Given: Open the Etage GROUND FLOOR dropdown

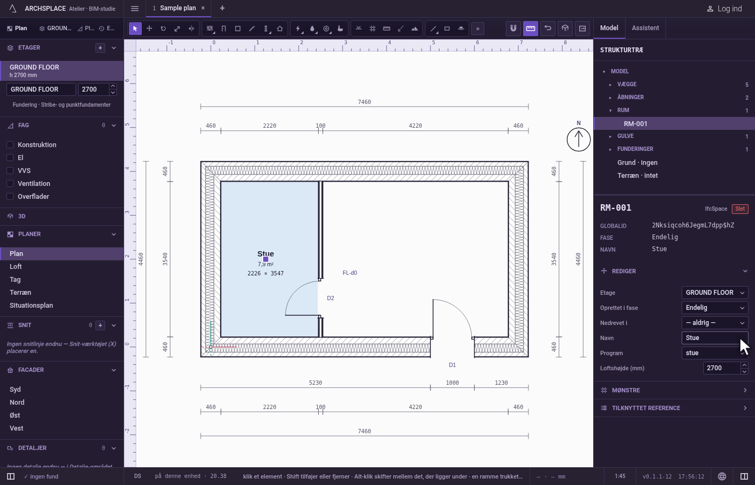Looking at the screenshot, I should 715,293.
